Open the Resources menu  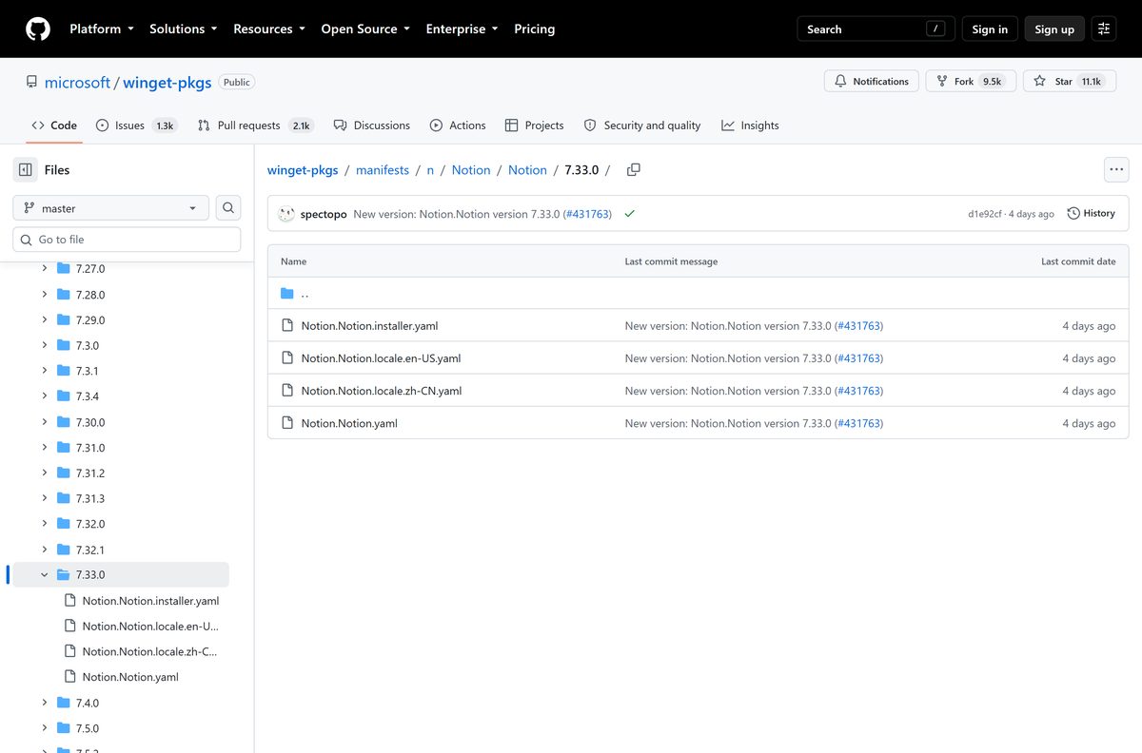click(269, 29)
